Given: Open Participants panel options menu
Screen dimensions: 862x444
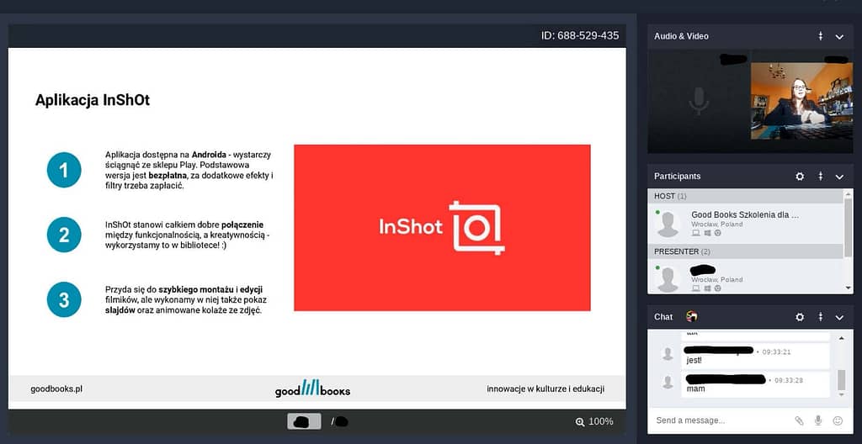Looking at the screenshot, I should tap(820, 177).
